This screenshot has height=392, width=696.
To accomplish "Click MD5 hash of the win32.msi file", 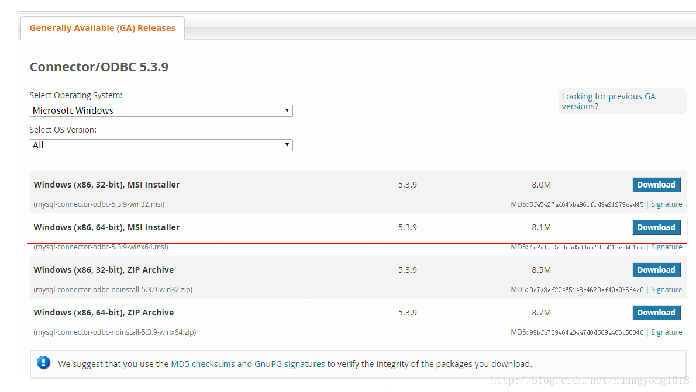I will point(587,204).
